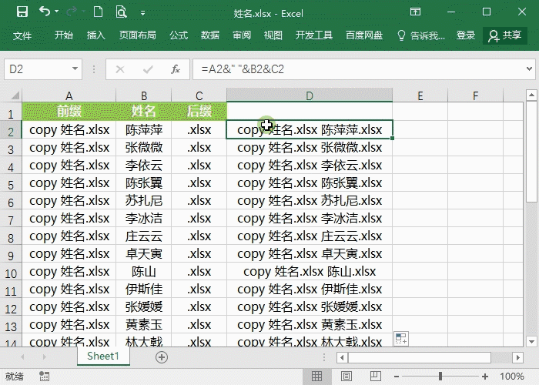Open Print Preview icon in quick access toolbar

pyautogui.click(x=121, y=12)
